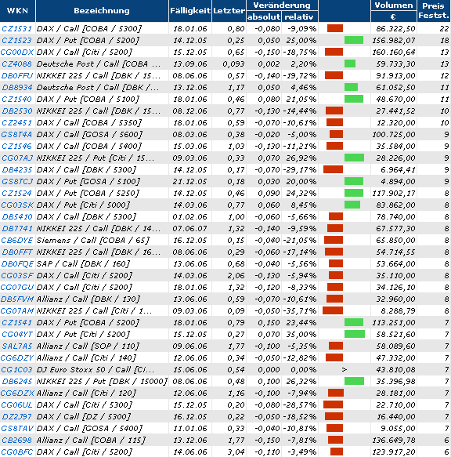The width and height of the screenshot is (451, 457).
Task: Select 'NIKKEI 225 / Put [DBK / 15000]' text
Action: tap(102, 381)
